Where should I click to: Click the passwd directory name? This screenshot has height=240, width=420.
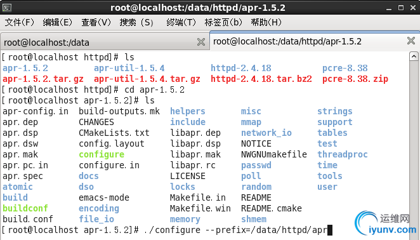256,165
